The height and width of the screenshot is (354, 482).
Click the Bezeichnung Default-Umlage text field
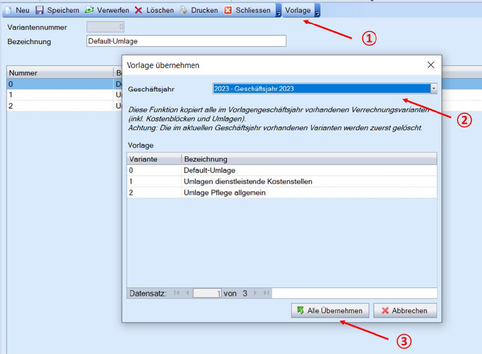pyautogui.click(x=186, y=41)
